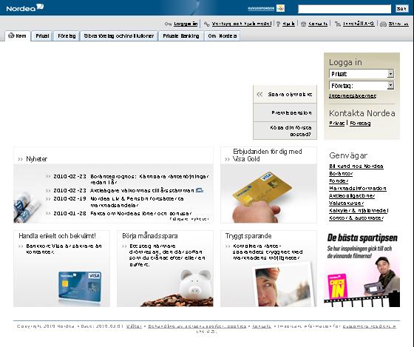Click the Nordea logo
Image resolution: width=414 pixels, height=347 pixels.
(25, 7)
